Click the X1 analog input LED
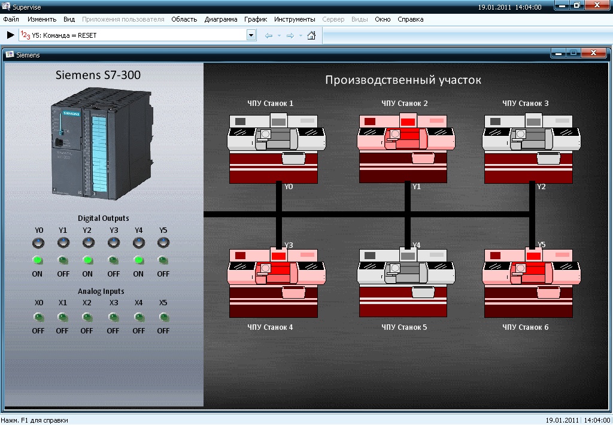Viewport: 613px width, 425px height. point(62,317)
